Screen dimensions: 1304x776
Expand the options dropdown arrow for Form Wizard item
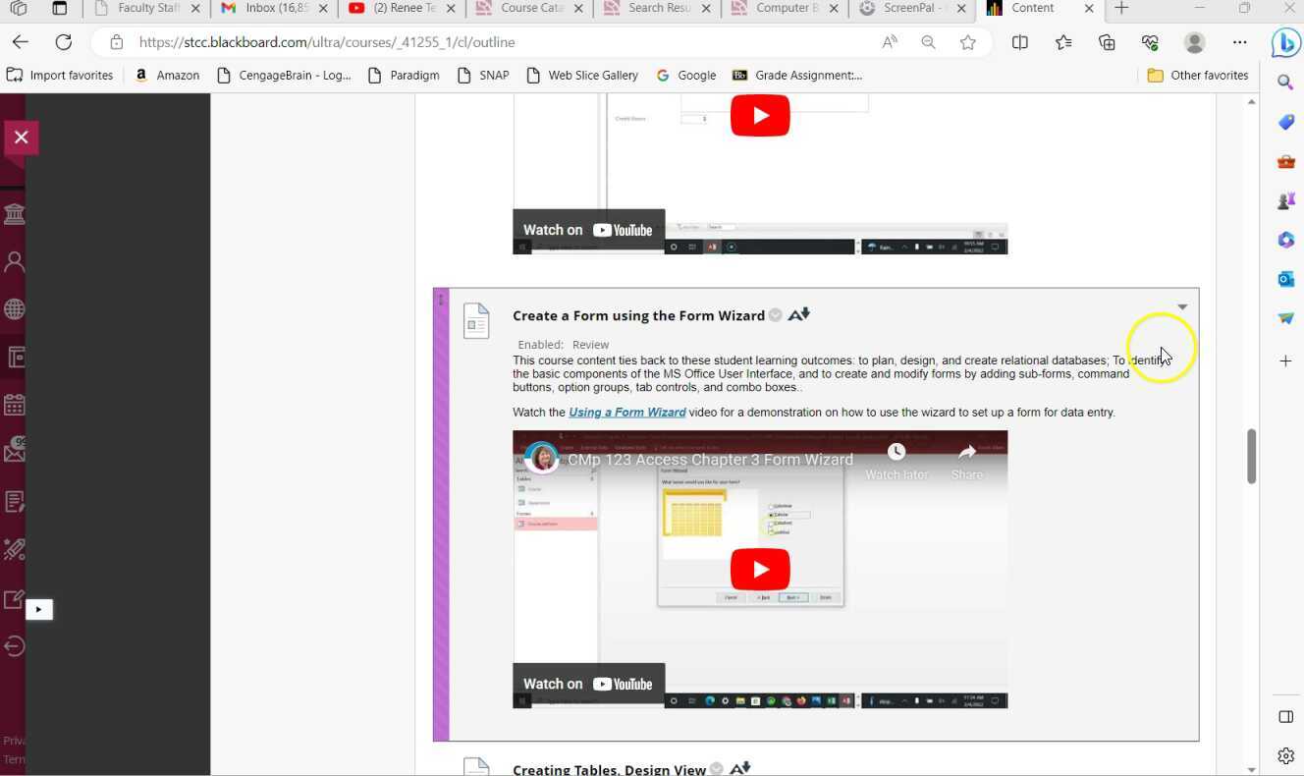point(1182,307)
